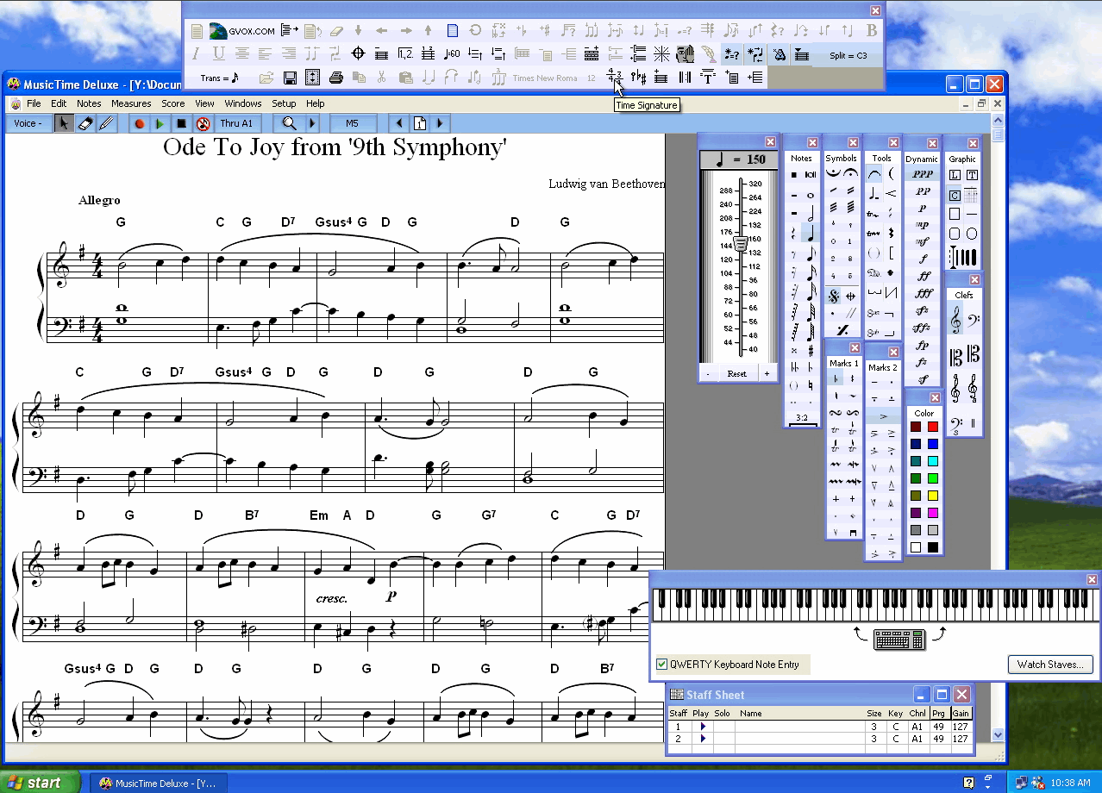This screenshot has width=1102, height=793.
Task: Go to next page with right arrow
Action: coord(440,123)
